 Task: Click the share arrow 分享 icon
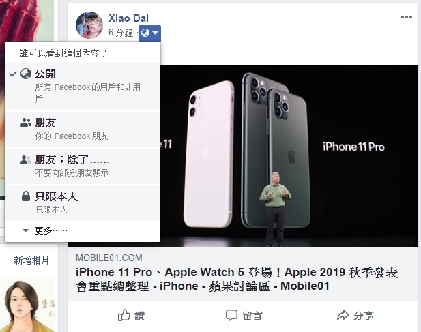[x=343, y=315]
